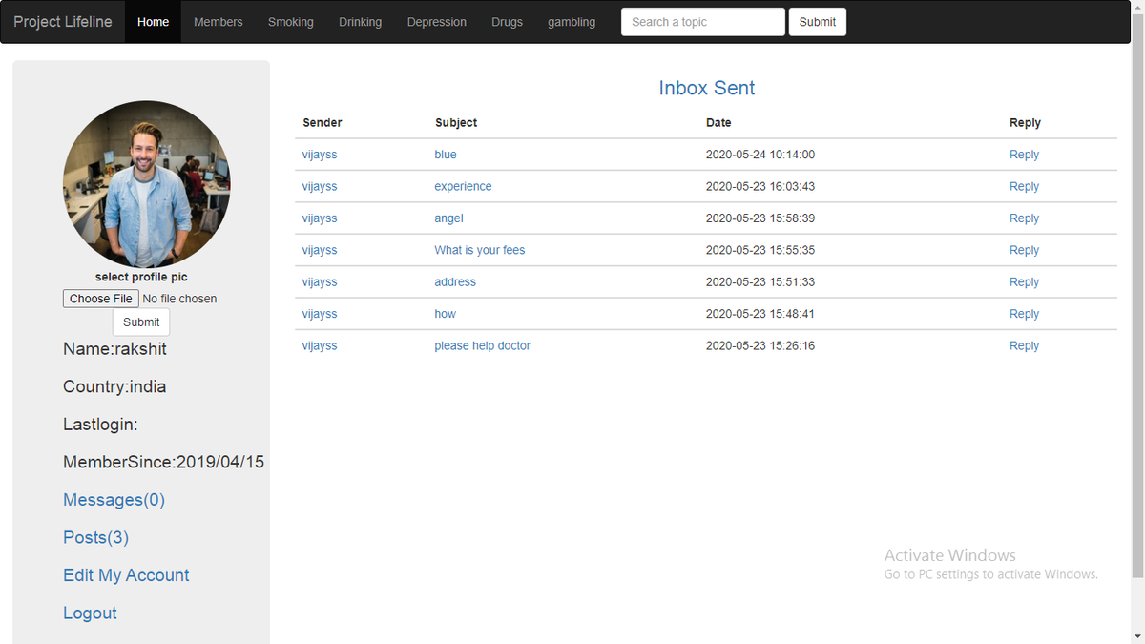Screen dimensions: 1145x644
Task: Click the MemberSince:2019/04/15 text
Action: 163,463
